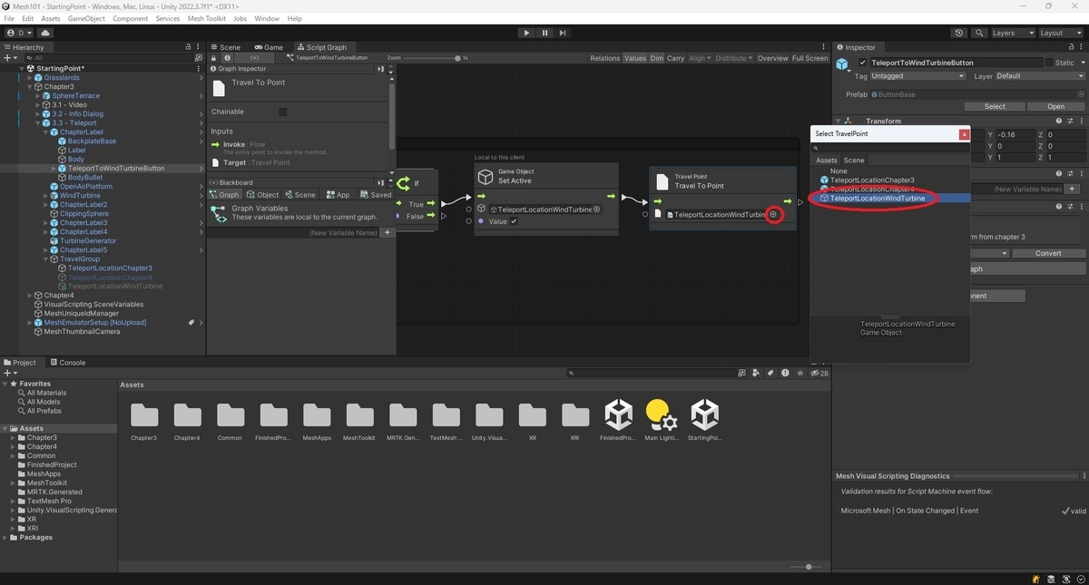This screenshot has width=1089, height=585.
Task: Select Object tab in Blackboard
Action: click(263, 195)
